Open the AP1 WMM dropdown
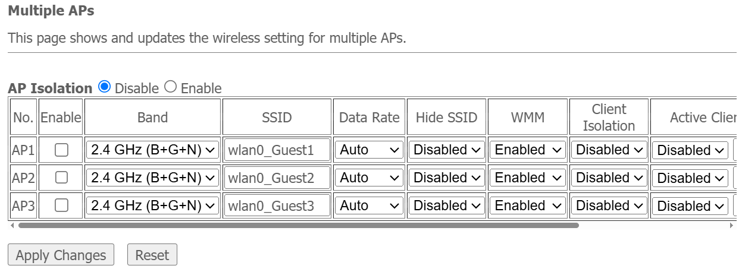 point(527,150)
